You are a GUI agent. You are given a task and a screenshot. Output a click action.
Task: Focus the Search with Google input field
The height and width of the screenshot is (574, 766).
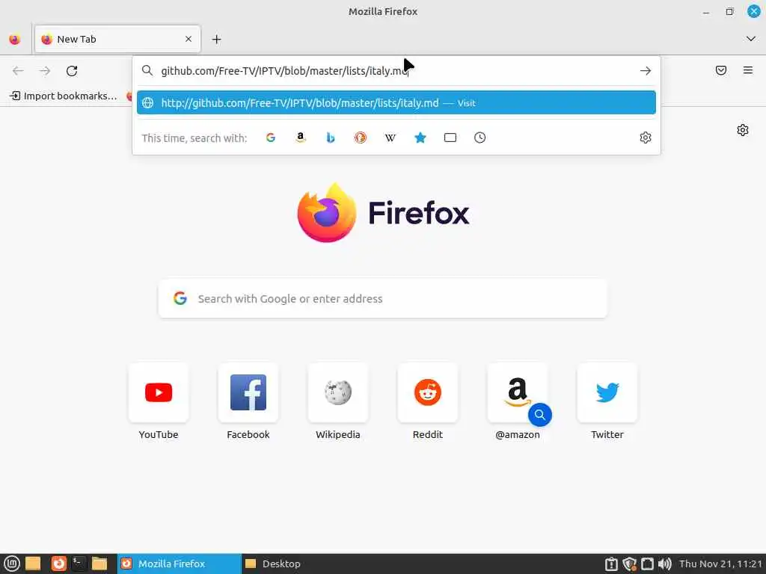click(x=383, y=299)
